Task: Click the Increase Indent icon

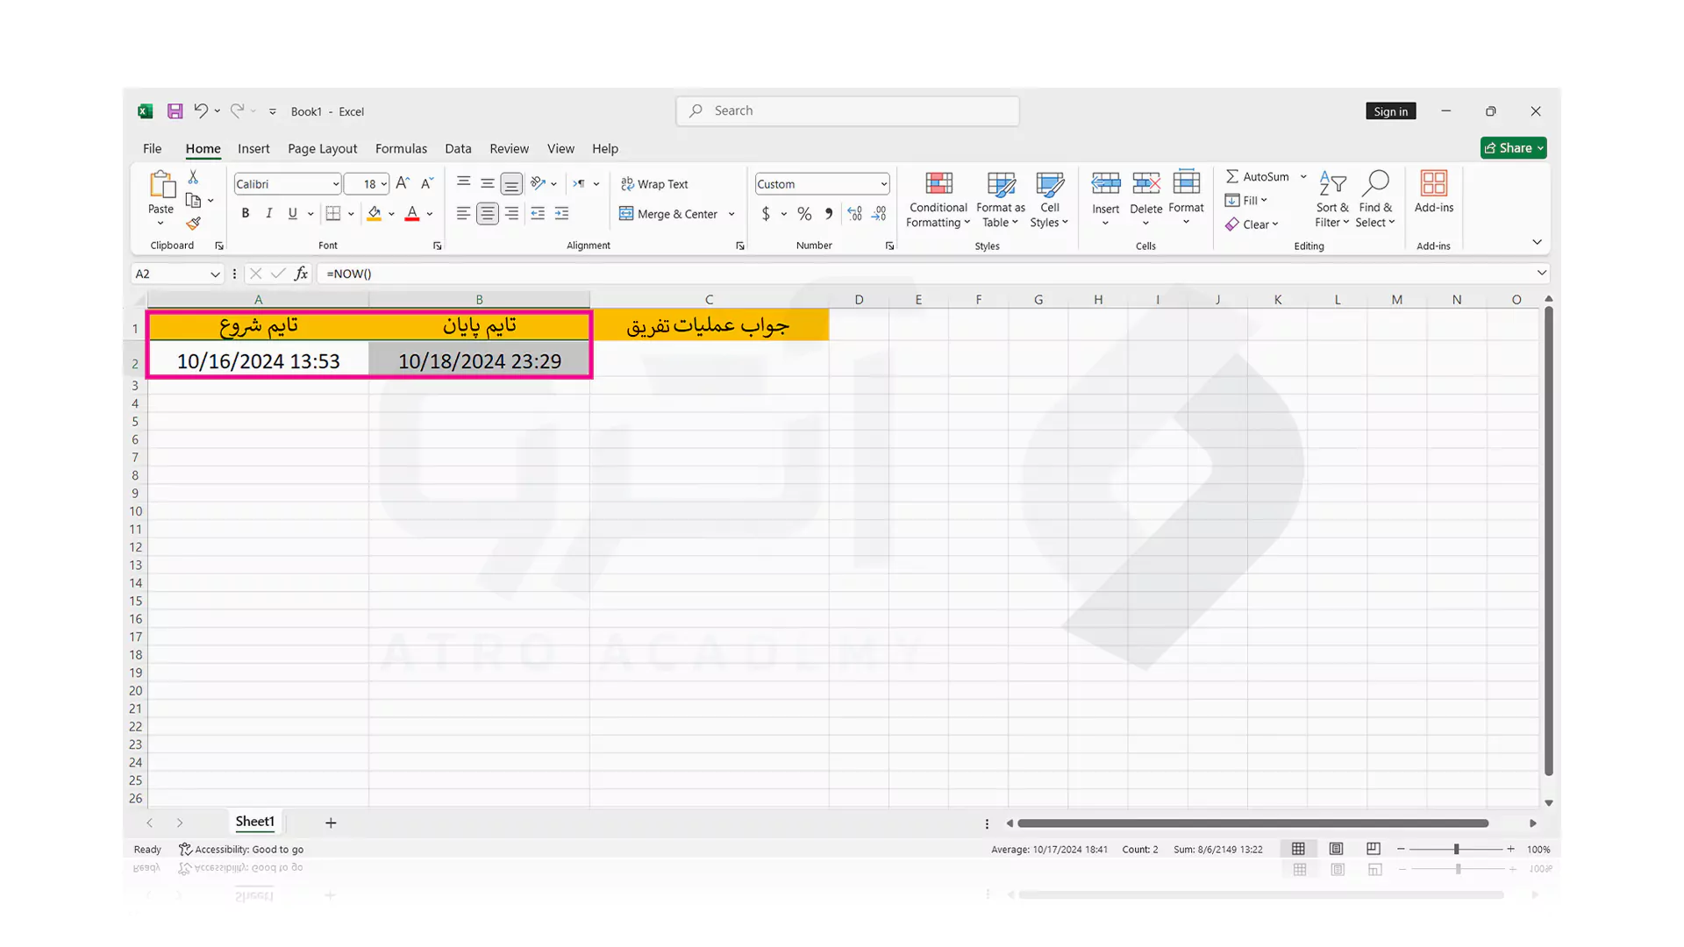Action: click(x=561, y=213)
